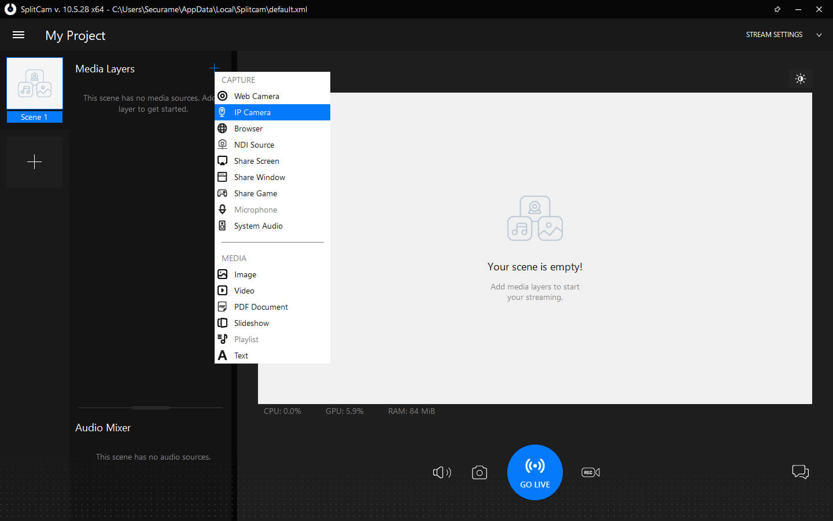
Task: Mute the output speaker icon
Action: pos(442,472)
